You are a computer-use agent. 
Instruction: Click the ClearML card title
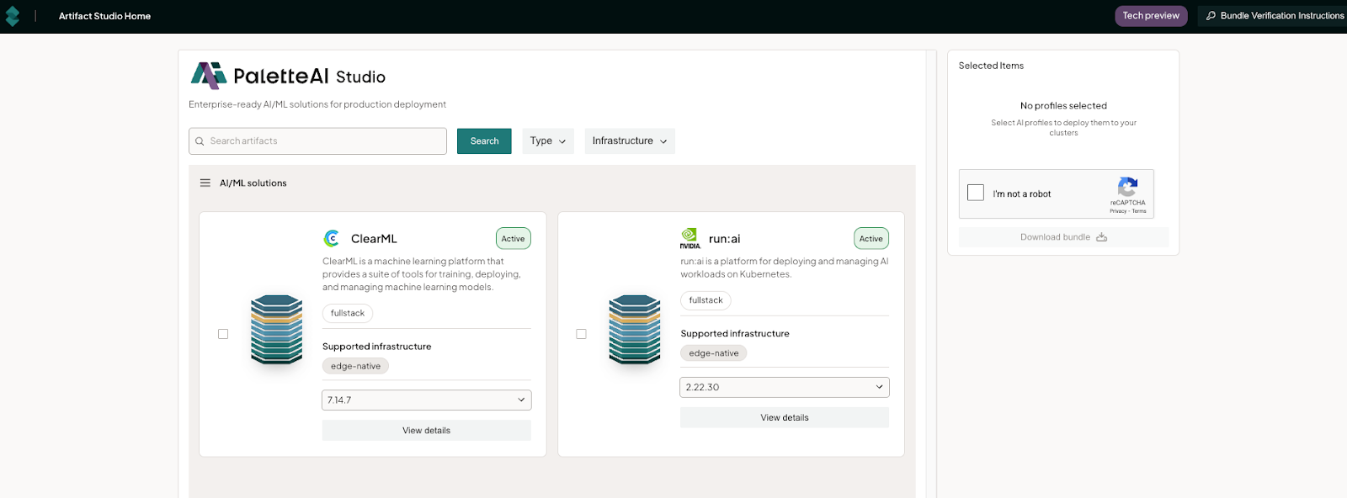[374, 239]
